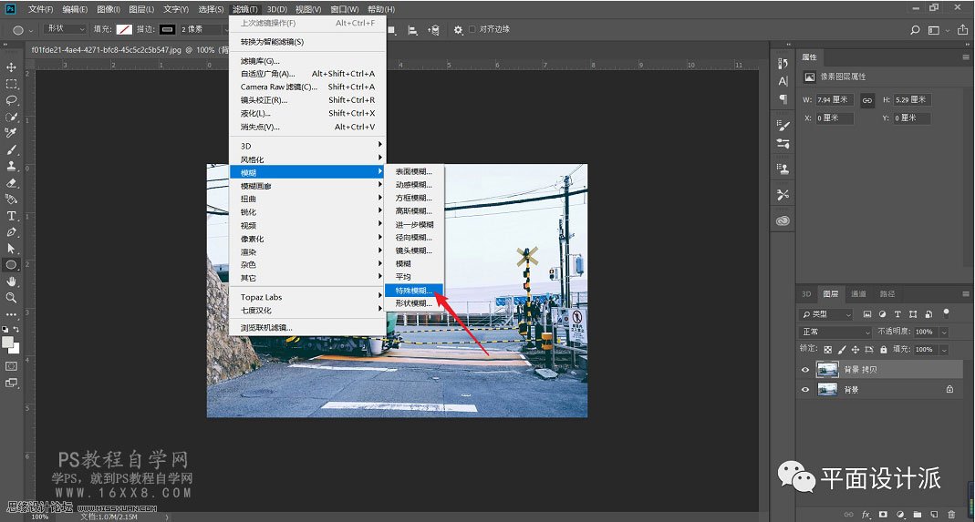Select the Lasso tool
The height and width of the screenshot is (522, 975).
click(11, 101)
